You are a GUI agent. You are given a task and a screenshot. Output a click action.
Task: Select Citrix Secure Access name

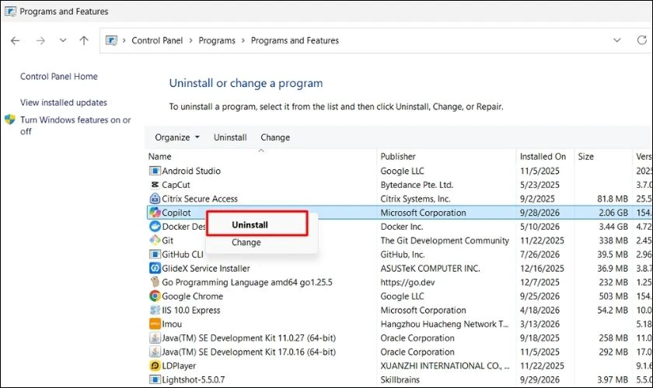200,199
